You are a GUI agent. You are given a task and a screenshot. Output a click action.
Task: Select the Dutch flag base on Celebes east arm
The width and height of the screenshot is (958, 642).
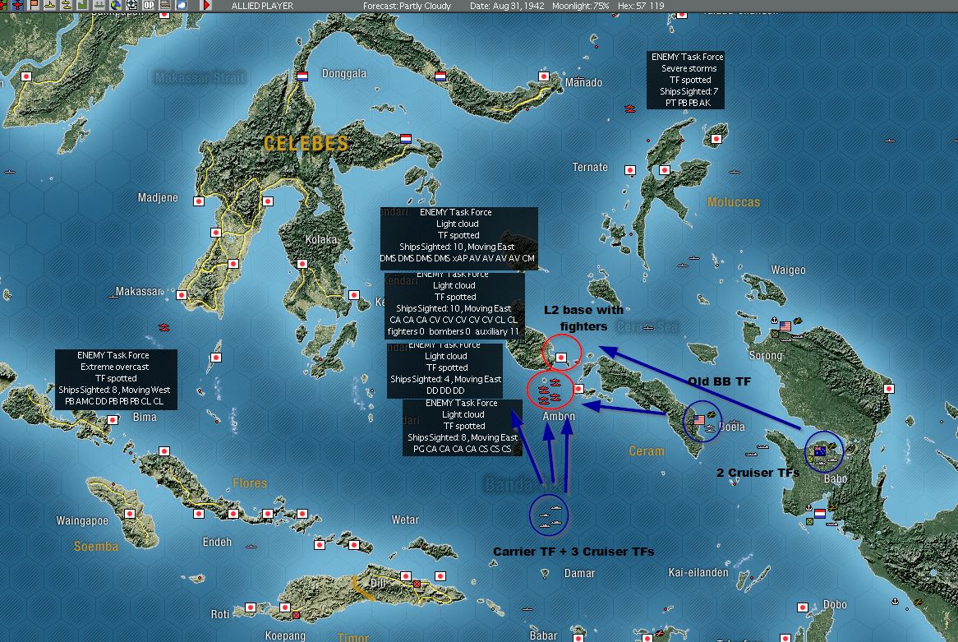[x=406, y=139]
